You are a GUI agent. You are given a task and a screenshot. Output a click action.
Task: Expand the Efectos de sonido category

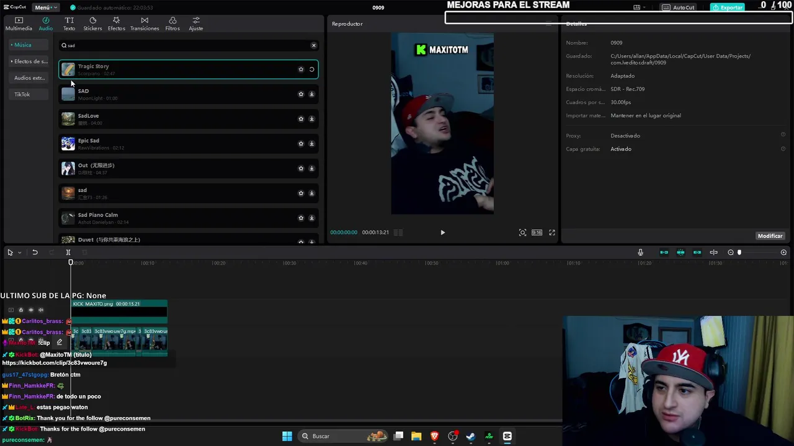pyautogui.click(x=29, y=61)
